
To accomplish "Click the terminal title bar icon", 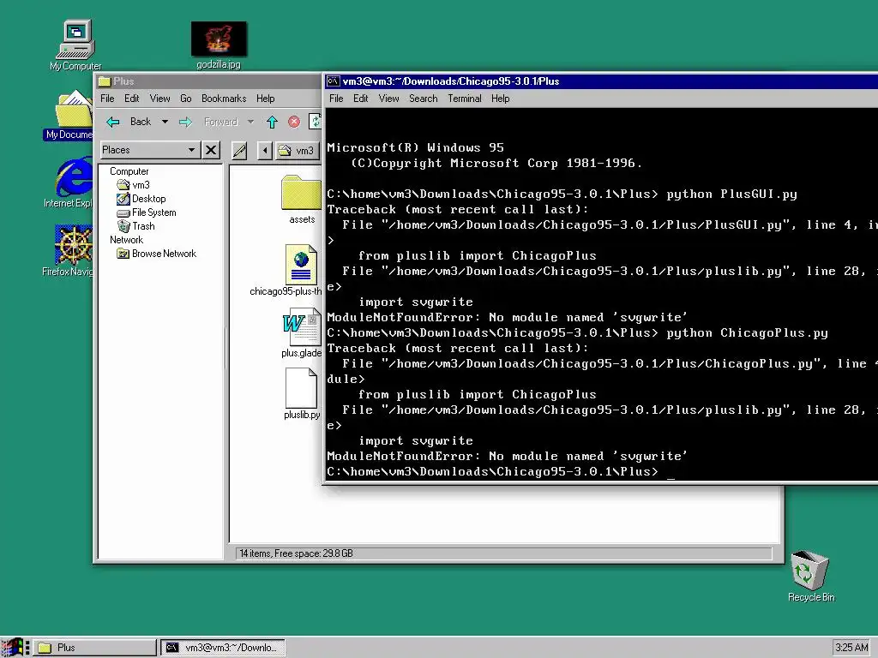I will pyautogui.click(x=334, y=81).
